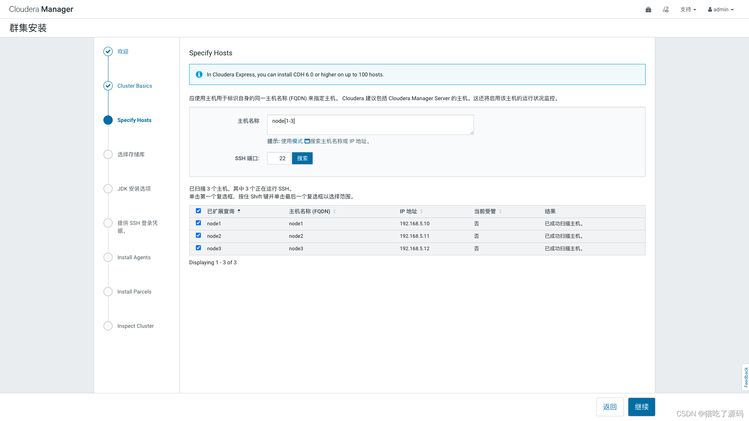Click the info icon in Cloudera Express banner
Screen dimensions: 749x421
click(x=199, y=74)
